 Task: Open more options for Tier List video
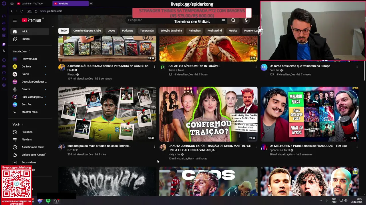coord(357,146)
